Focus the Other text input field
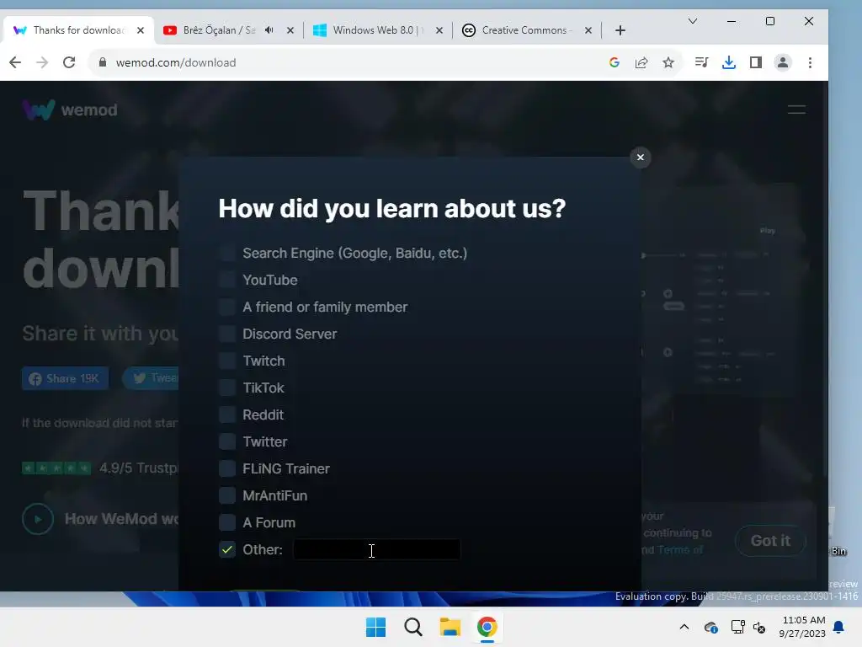The width and height of the screenshot is (862, 647). coord(376,549)
